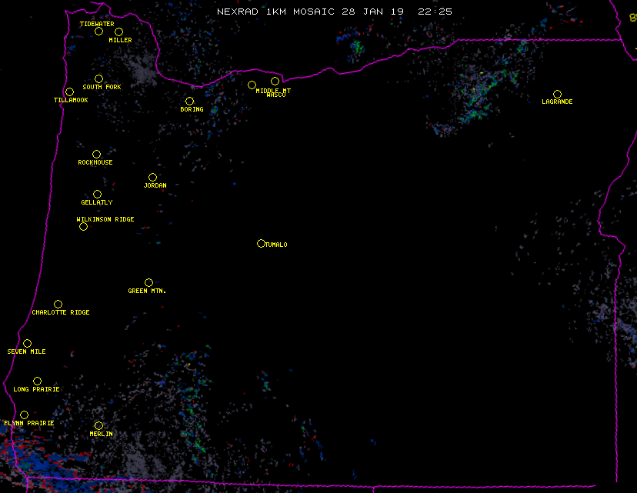Pick the Gellatly station circle marker
Viewport: 637px width, 493px height.
tap(97, 195)
